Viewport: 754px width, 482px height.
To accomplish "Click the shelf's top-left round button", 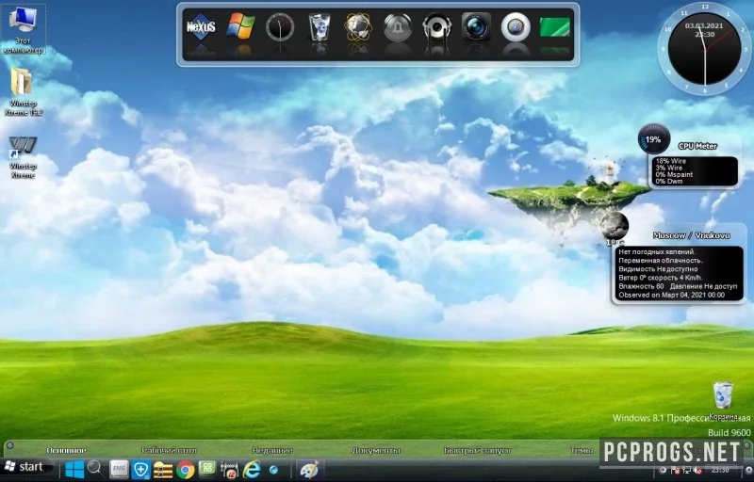I will (9, 445).
